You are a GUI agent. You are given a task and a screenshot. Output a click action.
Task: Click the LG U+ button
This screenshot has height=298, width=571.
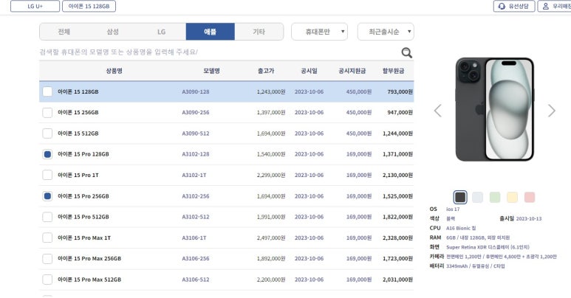pos(35,6)
